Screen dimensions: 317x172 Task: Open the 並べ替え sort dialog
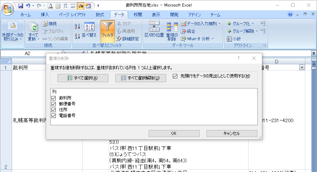click(89, 30)
